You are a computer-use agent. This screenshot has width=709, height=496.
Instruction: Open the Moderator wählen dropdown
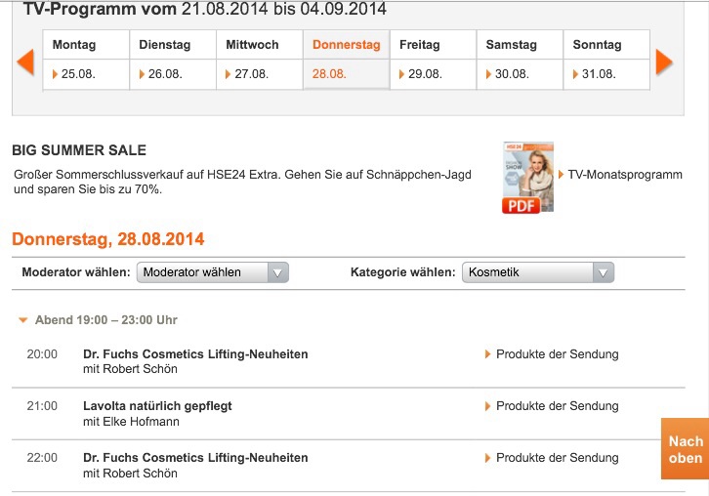(213, 272)
